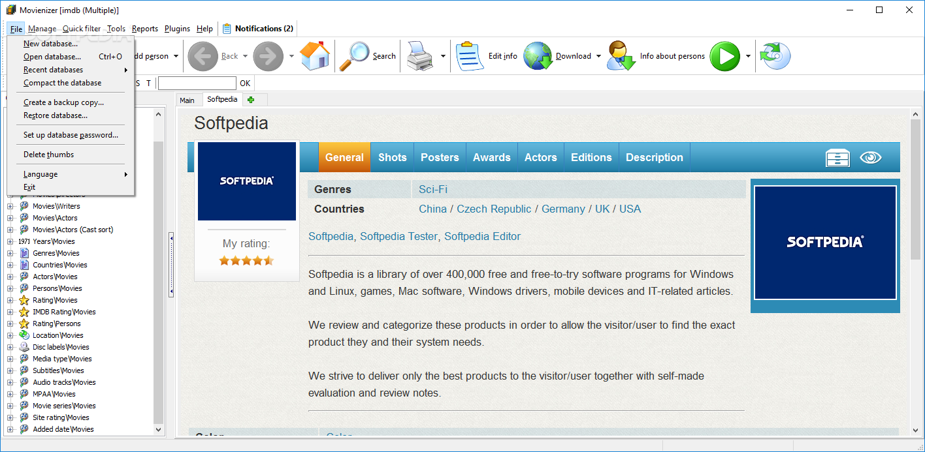Open the Editions tab
Screen dimensions: 925x452
click(x=591, y=157)
